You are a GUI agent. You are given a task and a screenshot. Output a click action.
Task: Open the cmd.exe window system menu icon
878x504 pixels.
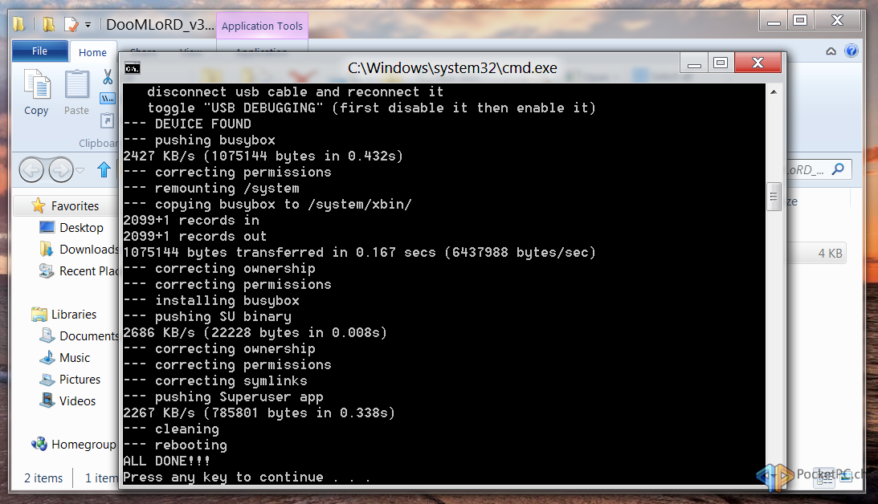133,68
